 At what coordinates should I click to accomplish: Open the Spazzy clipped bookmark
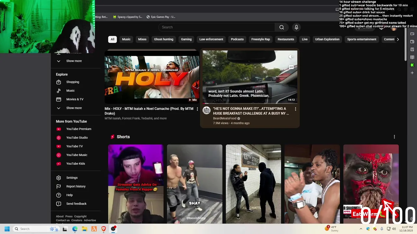click(x=128, y=17)
